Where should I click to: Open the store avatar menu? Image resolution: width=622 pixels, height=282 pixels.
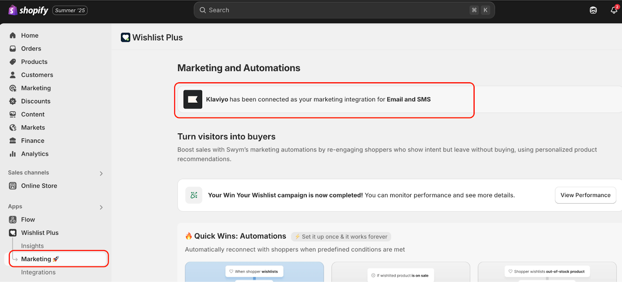tap(593, 10)
